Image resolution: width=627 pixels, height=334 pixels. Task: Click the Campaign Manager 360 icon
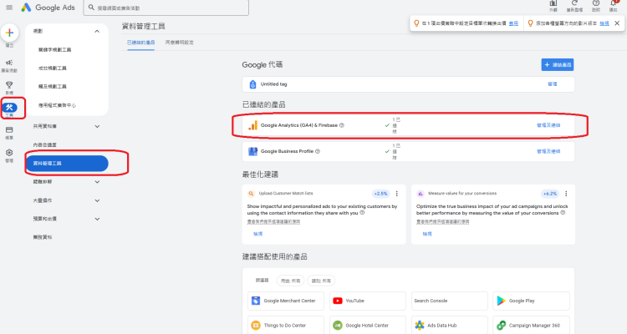tap(501, 325)
